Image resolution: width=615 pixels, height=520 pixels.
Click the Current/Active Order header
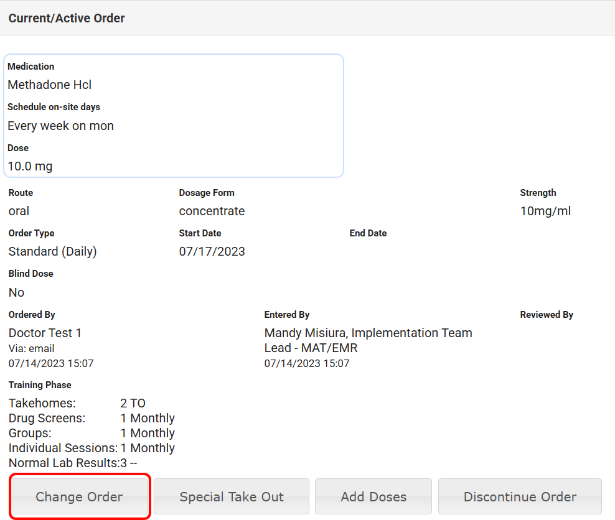tap(67, 18)
